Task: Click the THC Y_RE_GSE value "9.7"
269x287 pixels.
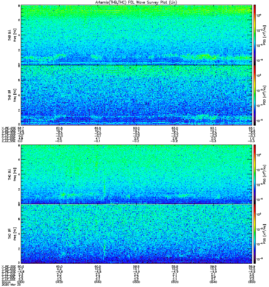Action: coord(21,269)
